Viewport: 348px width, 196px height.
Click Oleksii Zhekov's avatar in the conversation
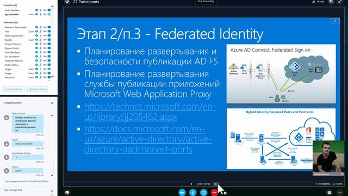7,118
